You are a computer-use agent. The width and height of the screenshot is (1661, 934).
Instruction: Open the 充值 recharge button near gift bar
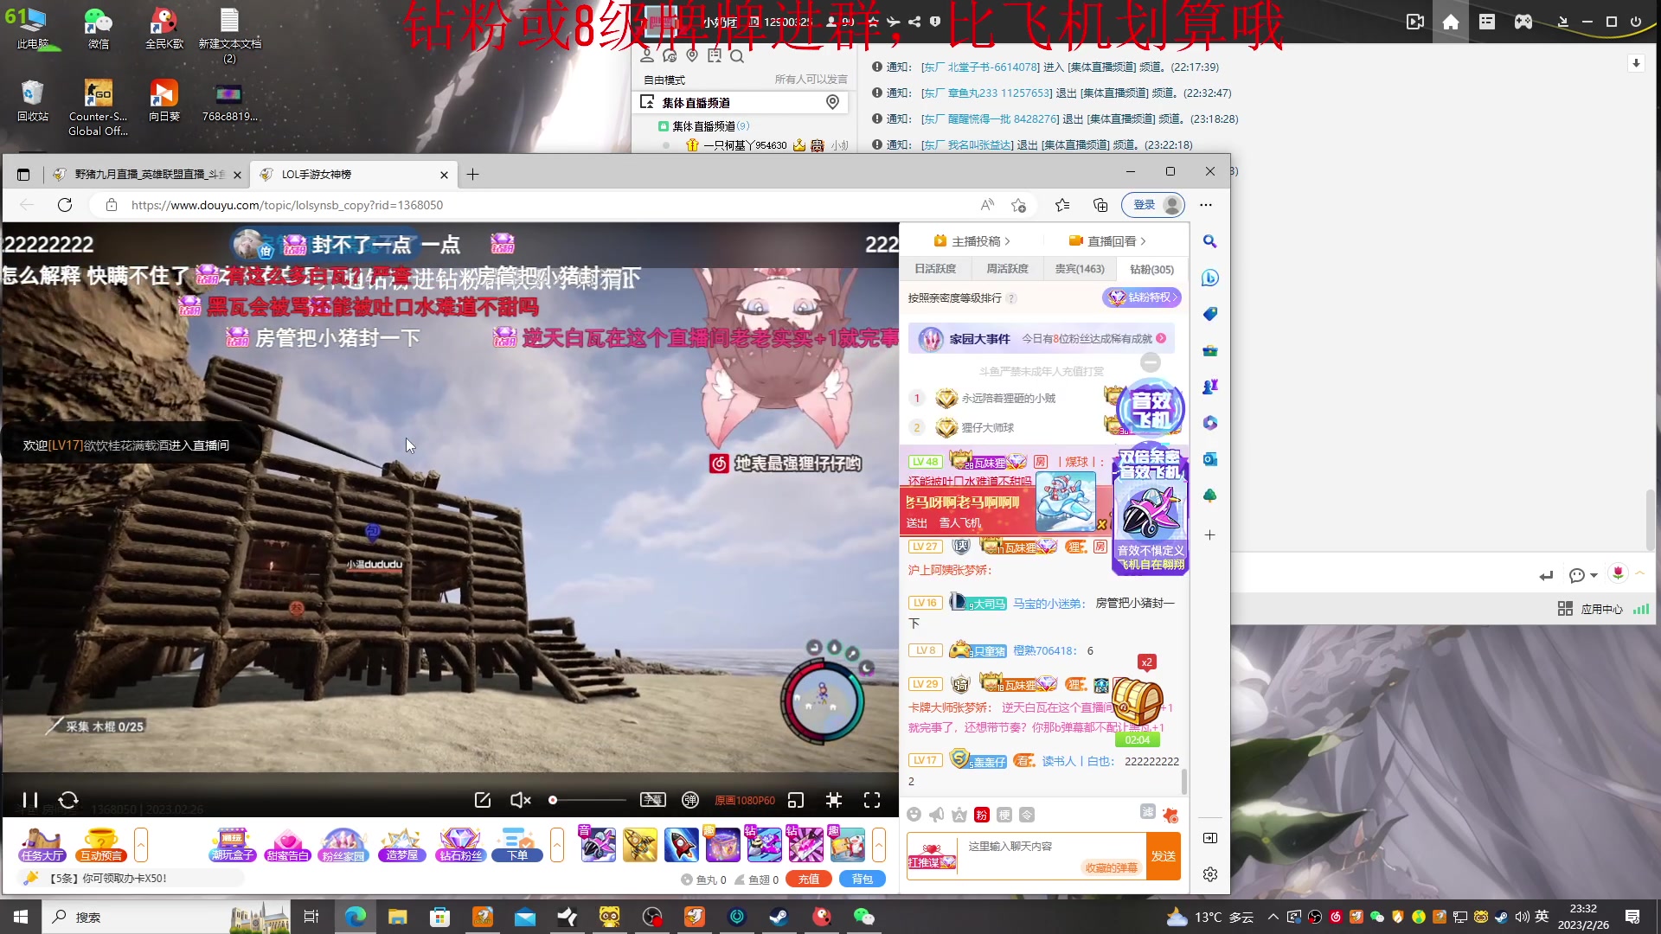click(x=809, y=878)
